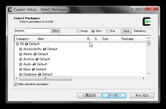Click the New column header
166x109 pixels.
(61, 39)
